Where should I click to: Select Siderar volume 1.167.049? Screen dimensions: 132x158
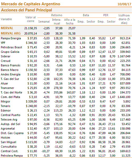coord(124,56)
